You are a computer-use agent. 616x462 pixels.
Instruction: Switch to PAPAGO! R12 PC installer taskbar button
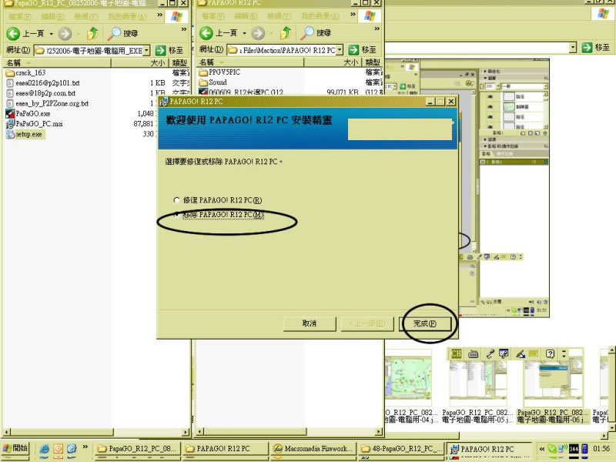[x=489, y=449]
